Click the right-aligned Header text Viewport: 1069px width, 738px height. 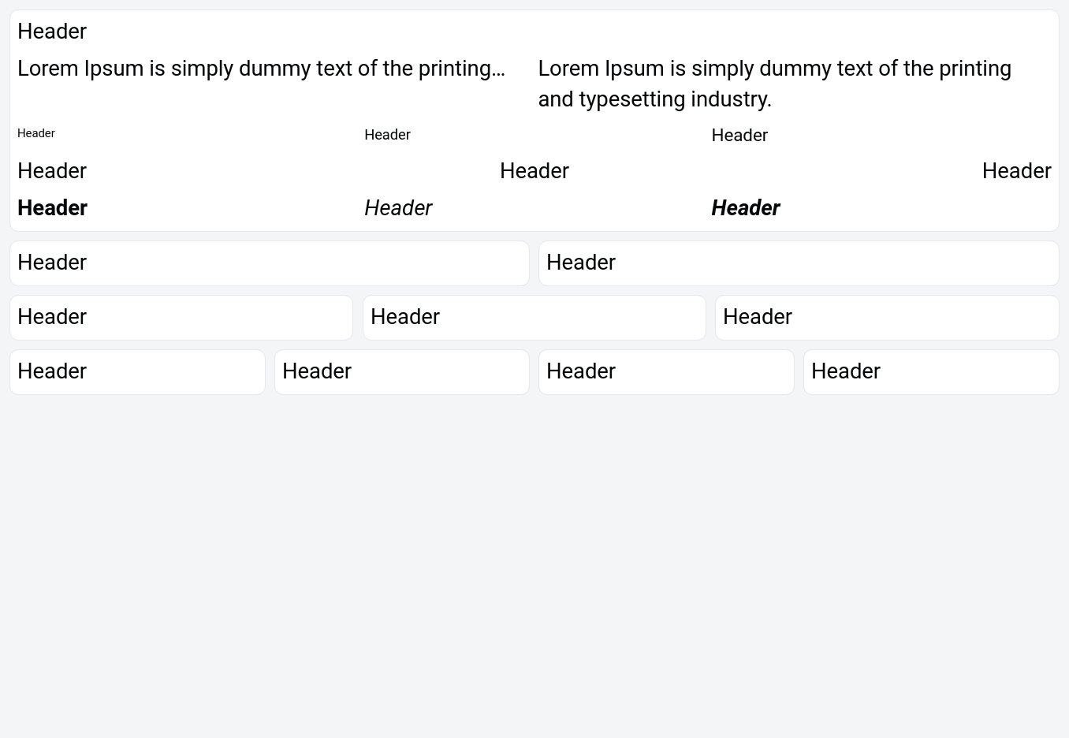coord(1016,171)
